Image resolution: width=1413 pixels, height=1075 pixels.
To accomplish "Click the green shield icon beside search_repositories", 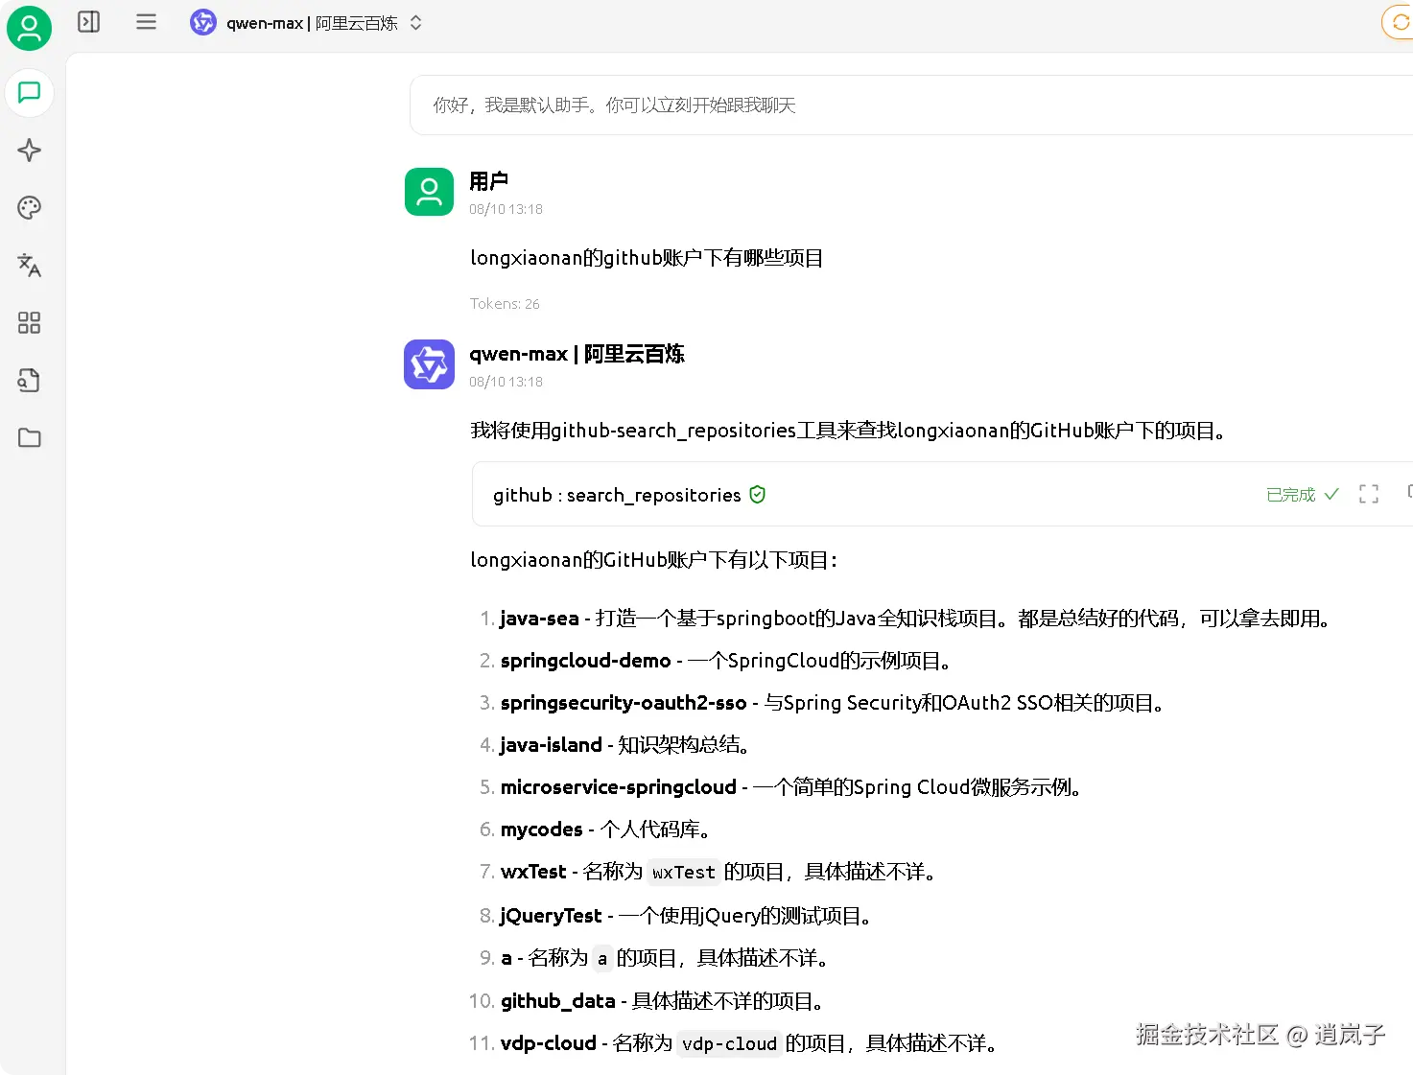I will (x=757, y=495).
